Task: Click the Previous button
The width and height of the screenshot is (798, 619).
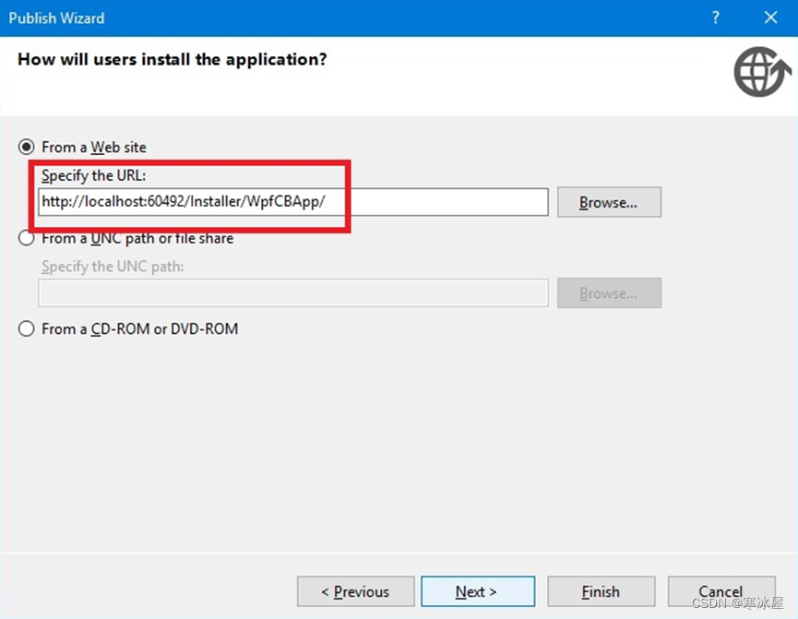Action: [x=355, y=591]
